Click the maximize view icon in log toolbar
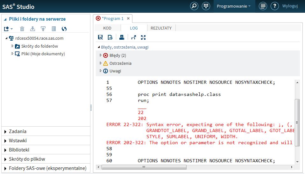 143,37
